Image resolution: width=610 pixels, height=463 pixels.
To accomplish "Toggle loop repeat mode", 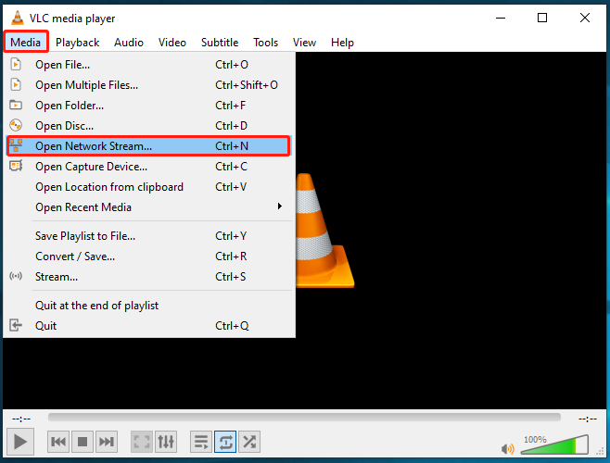I will (225, 442).
